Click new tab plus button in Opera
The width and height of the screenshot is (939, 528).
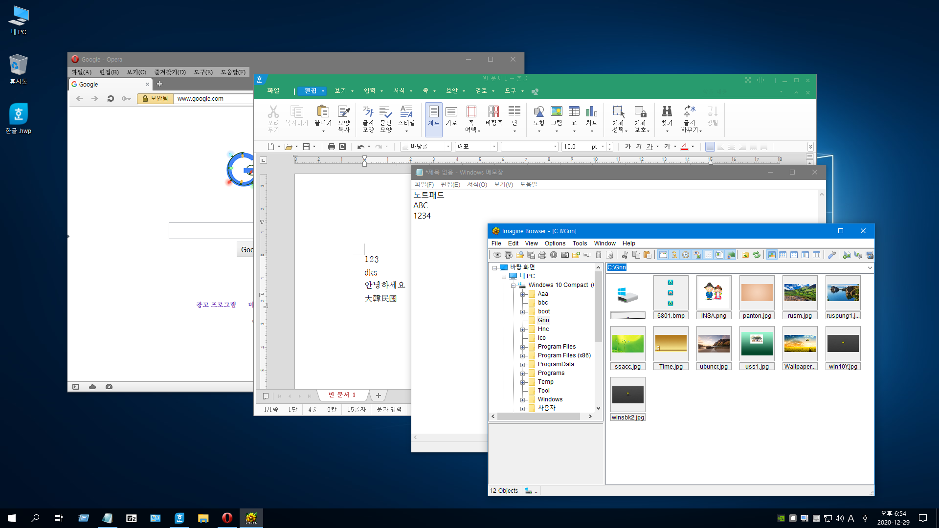pos(159,84)
